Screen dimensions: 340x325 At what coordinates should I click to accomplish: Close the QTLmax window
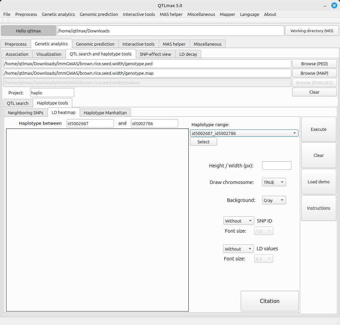click(x=334, y=5)
